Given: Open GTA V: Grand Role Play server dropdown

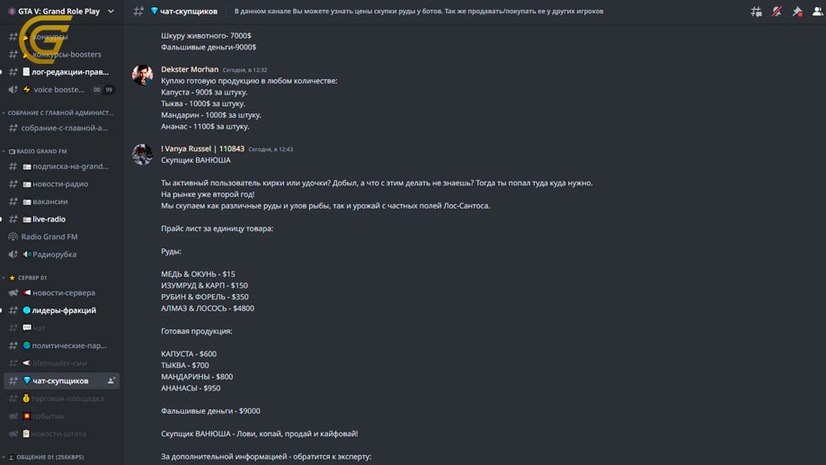Looking at the screenshot, I should pos(61,11).
